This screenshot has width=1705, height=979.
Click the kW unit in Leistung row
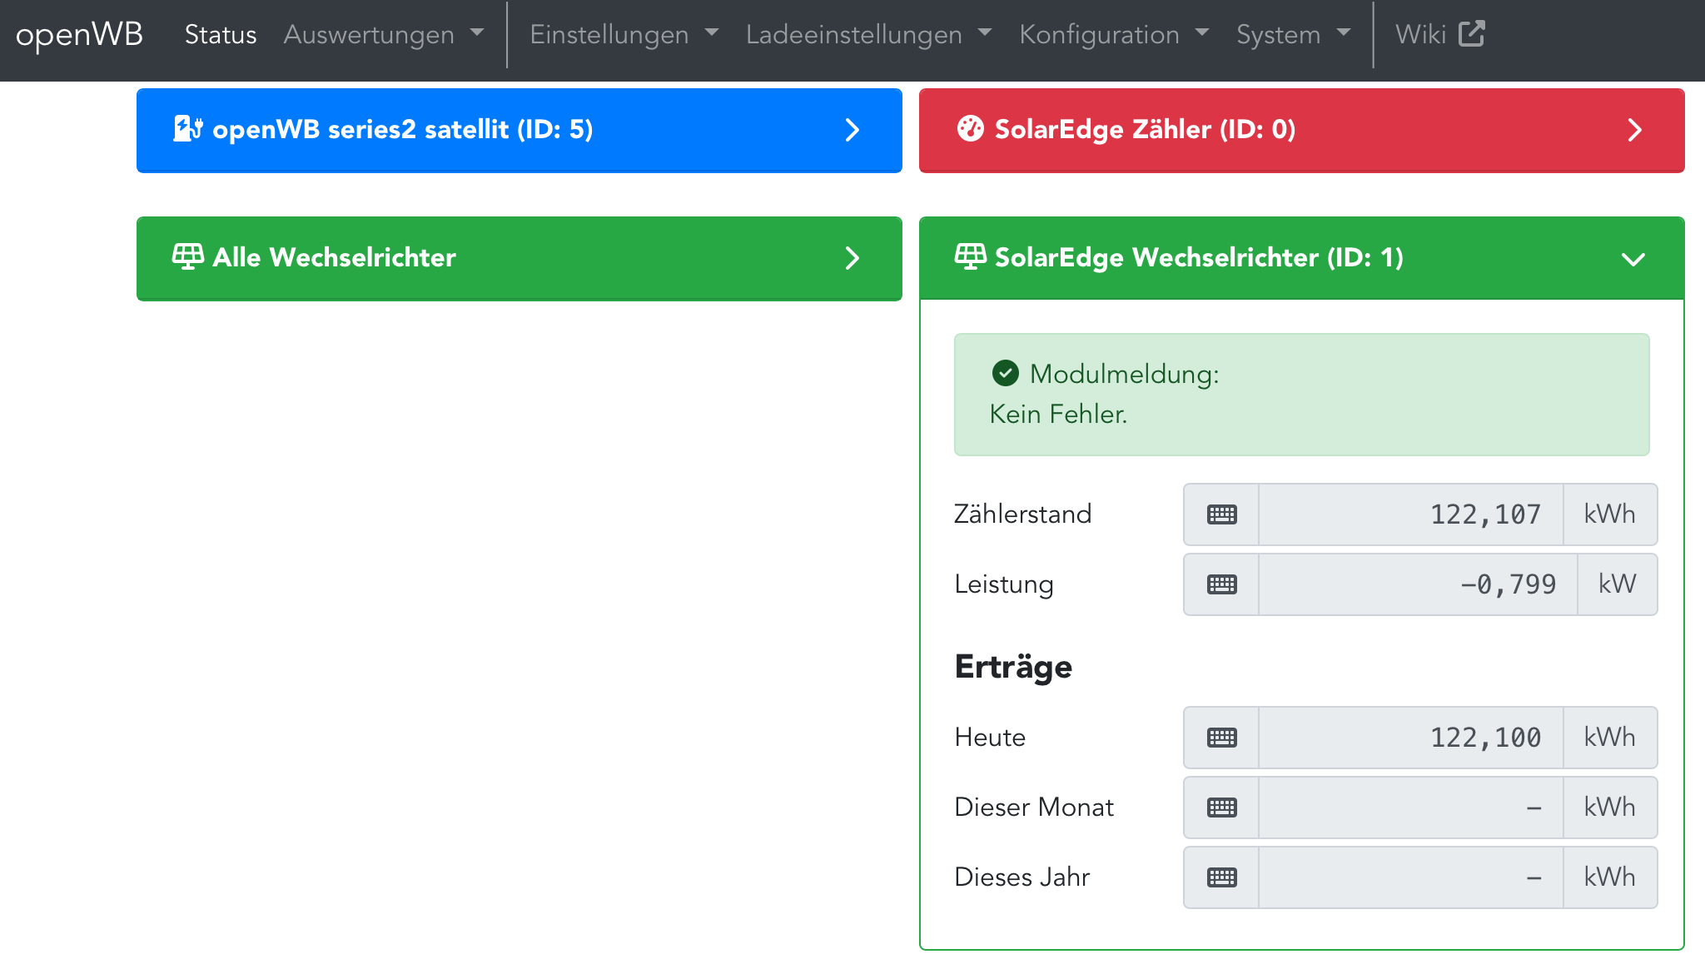click(x=1617, y=584)
